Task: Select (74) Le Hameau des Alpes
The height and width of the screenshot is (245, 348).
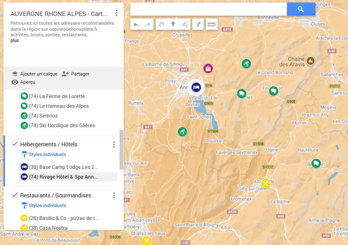Action: tap(59, 106)
